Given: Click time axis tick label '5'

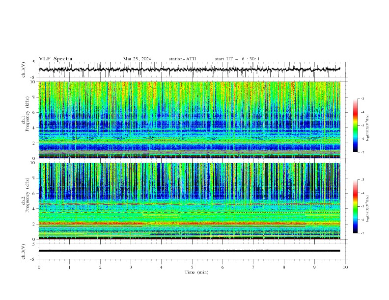Looking at the screenshot, I should (192, 267).
